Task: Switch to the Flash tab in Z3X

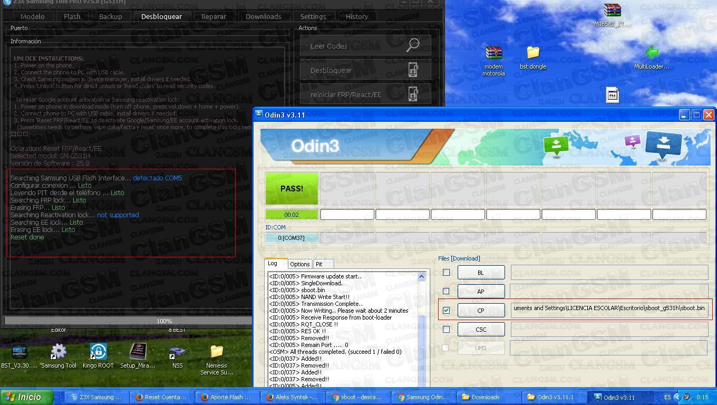Action: click(x=72, y=16)
